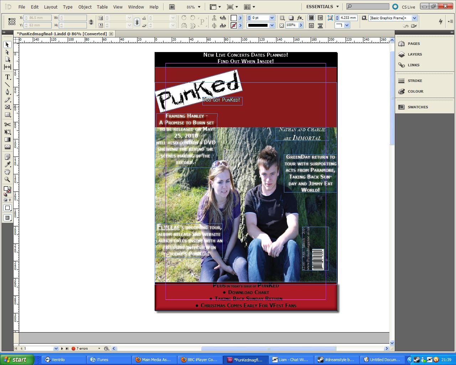Select the Page tool

pyautogui.click(x=7, y=60)
